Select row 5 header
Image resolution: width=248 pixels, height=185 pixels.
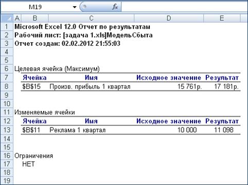click(7, 60)
